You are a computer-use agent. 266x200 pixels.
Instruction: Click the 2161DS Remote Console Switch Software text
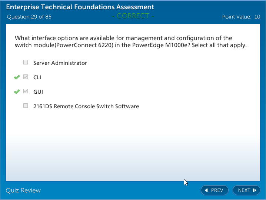point(86,106)
